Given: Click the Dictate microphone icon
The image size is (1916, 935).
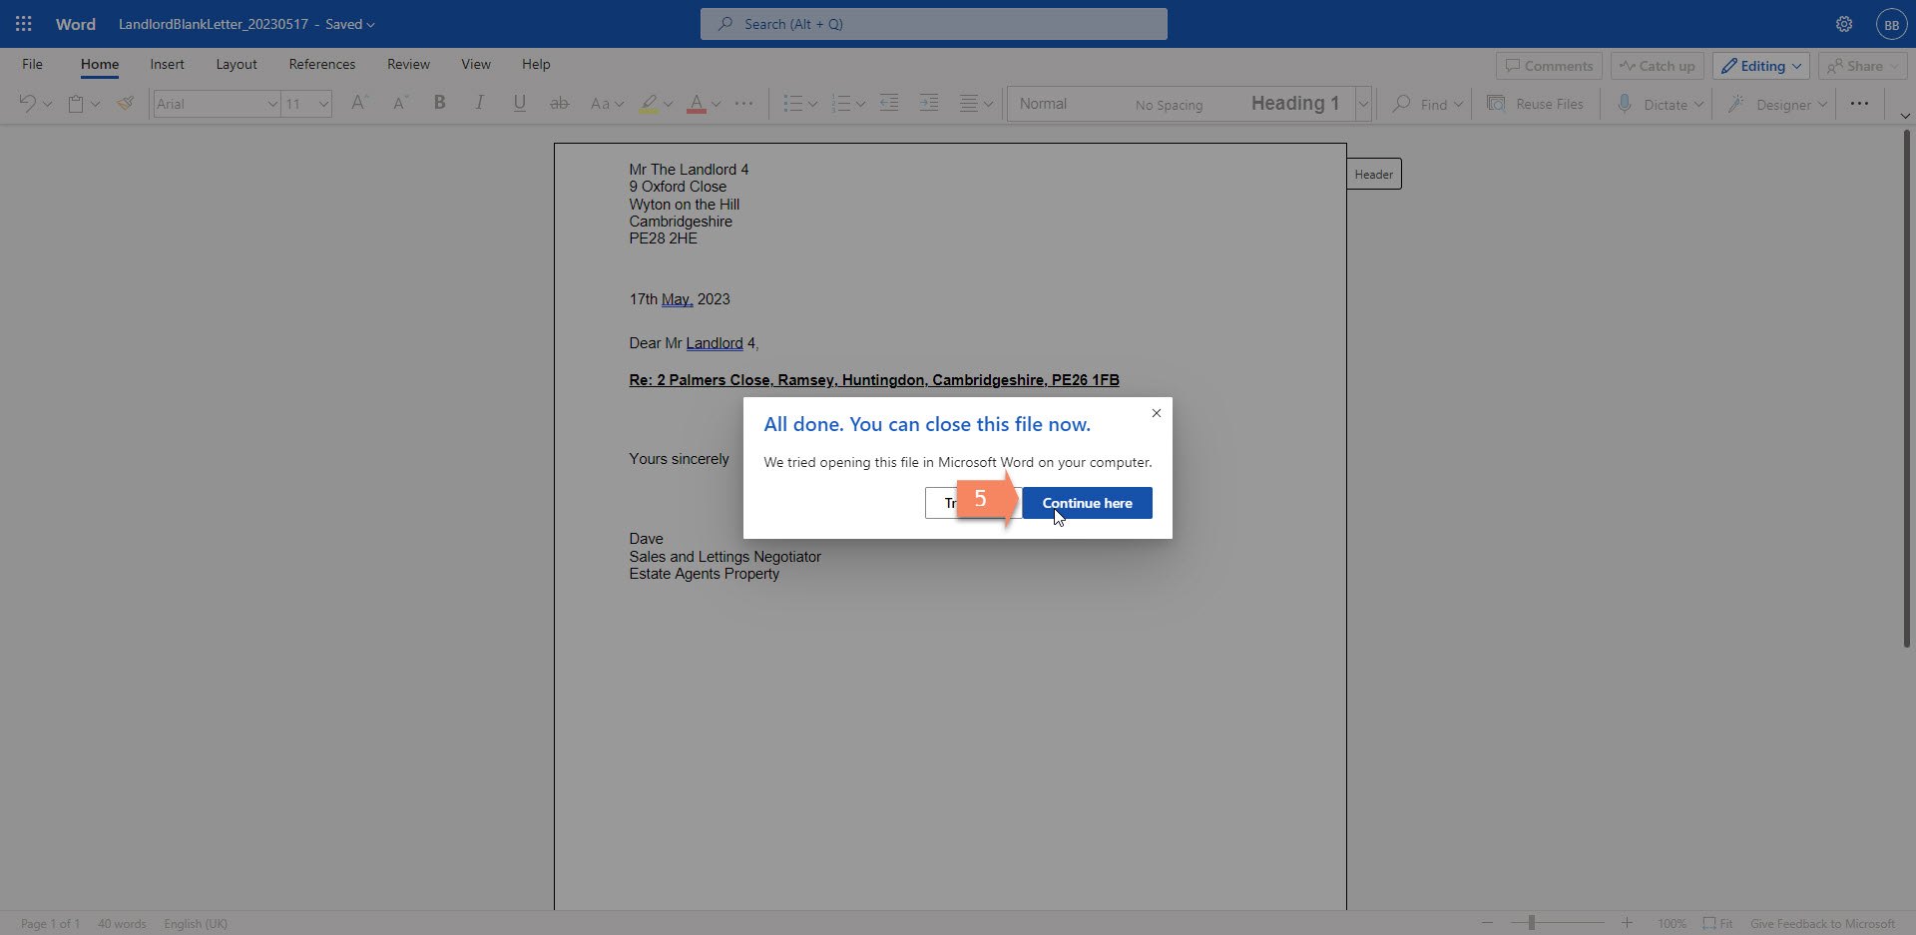Looking at the screenshot, I should click(1625, 104).
